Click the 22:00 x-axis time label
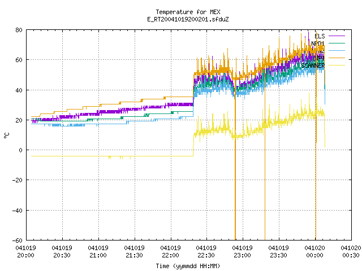Viewport: 362px width, 271px height. pyautogui.click(x=170, y=255)
